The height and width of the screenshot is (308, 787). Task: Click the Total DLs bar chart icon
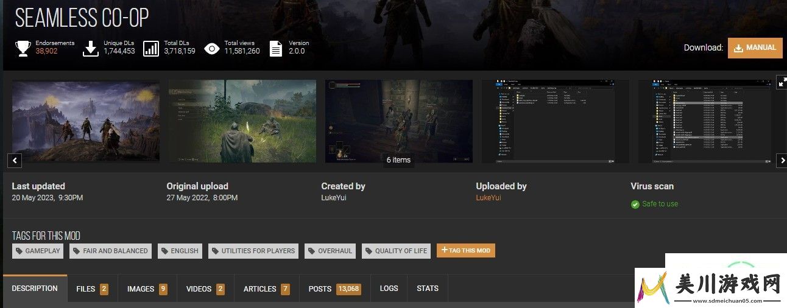coord(151,48)
